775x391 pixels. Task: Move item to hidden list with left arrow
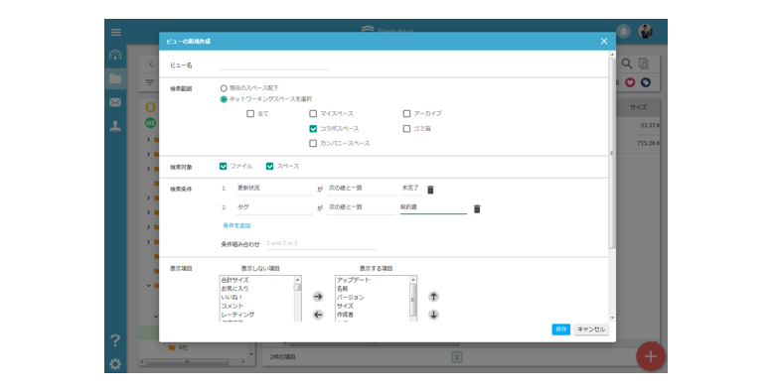[x=318, y=315]
